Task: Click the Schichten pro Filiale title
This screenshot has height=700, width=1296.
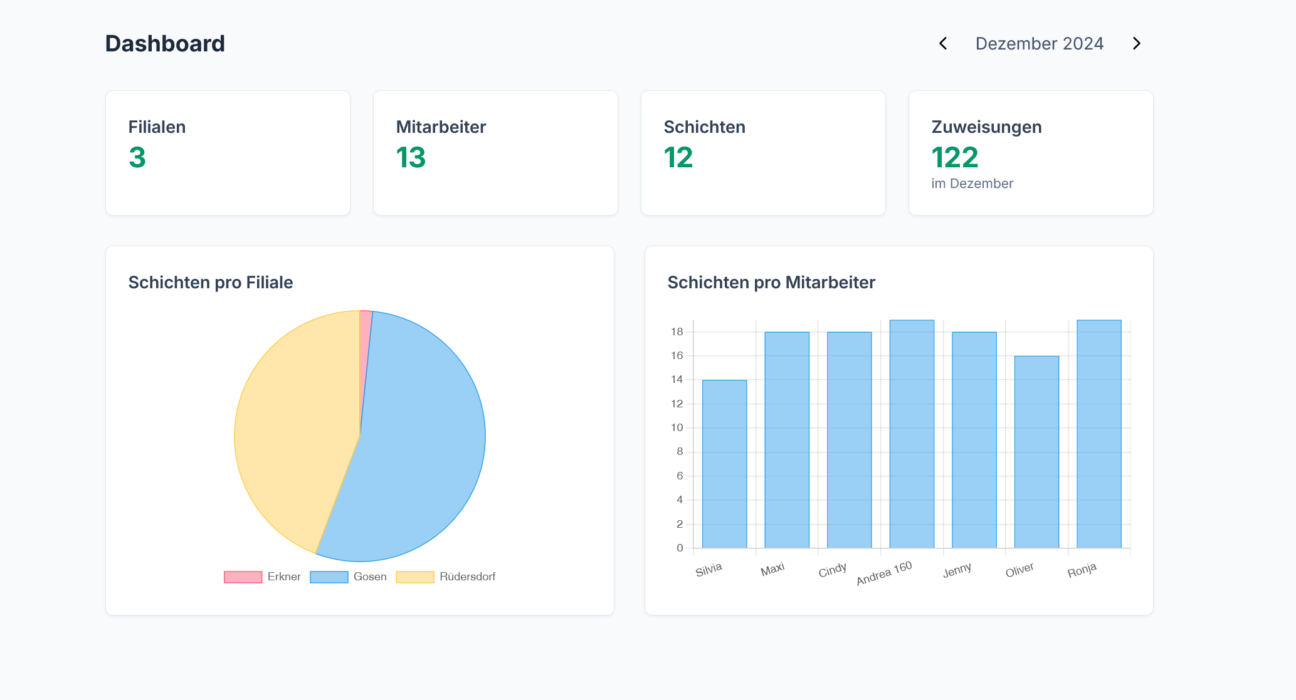Action: point(211,283)
